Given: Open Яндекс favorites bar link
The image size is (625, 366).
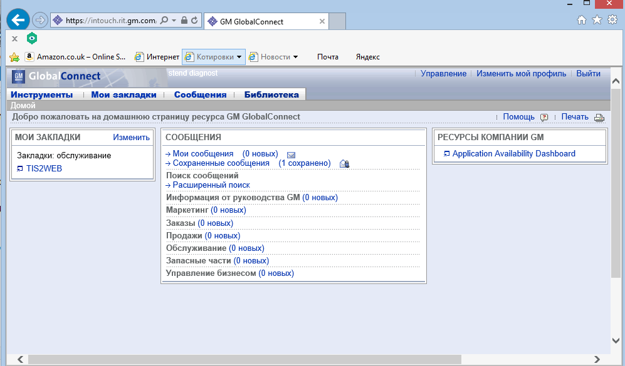Looking at the screenshot, I should (367, 57).
